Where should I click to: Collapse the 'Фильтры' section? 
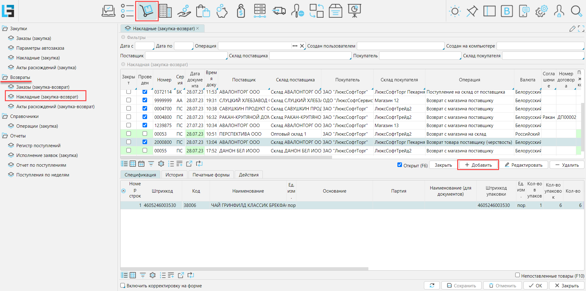[123, 37]
